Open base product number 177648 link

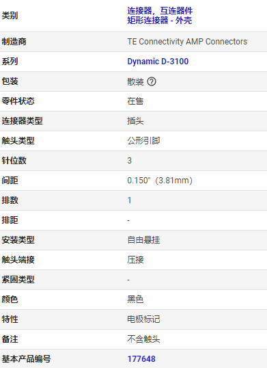(x=141, y=359)
